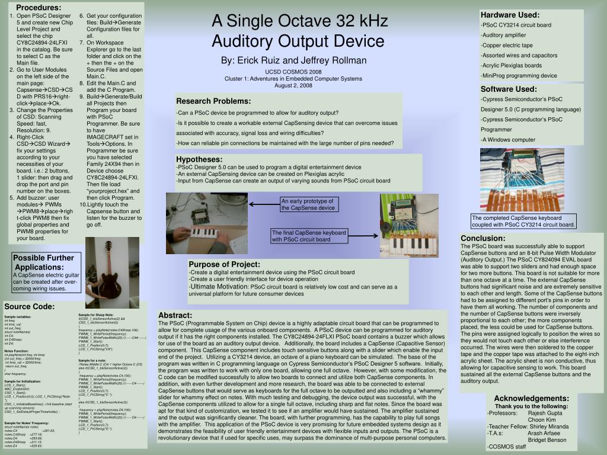
Task: Click the Purpose of Project heading
Action: 224,264
